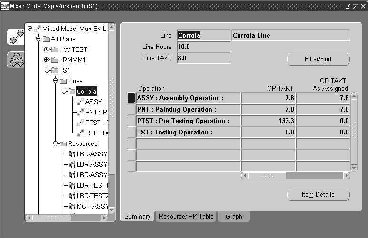Click the LBR-TEST2 resource icon
This screenshot has height=238, width=368.
click(72, 196)
